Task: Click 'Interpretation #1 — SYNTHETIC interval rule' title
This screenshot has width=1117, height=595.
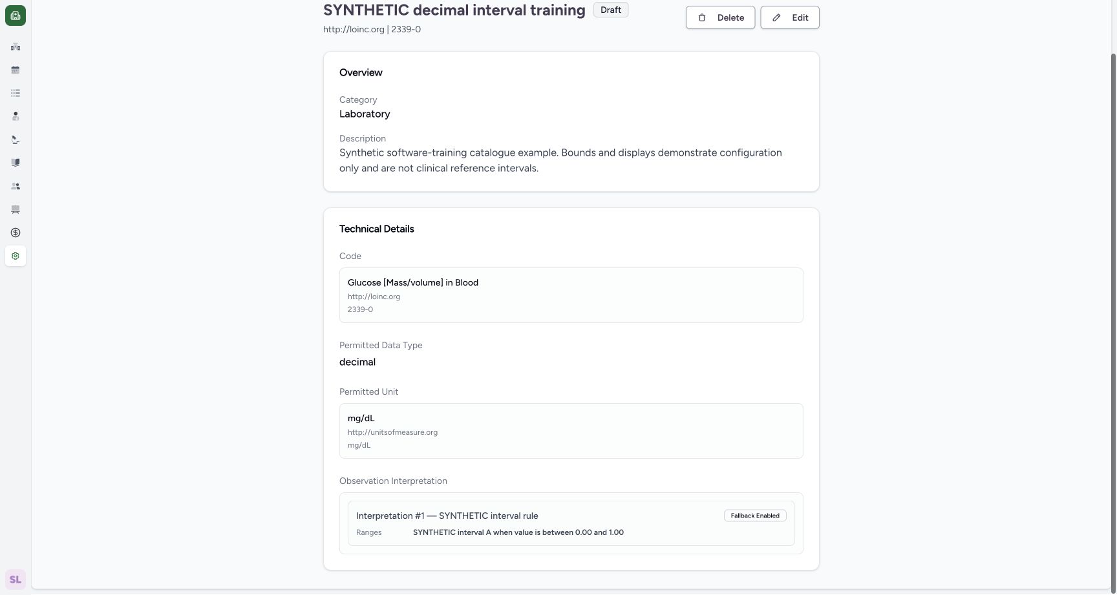Action: (x=447, y=516)
